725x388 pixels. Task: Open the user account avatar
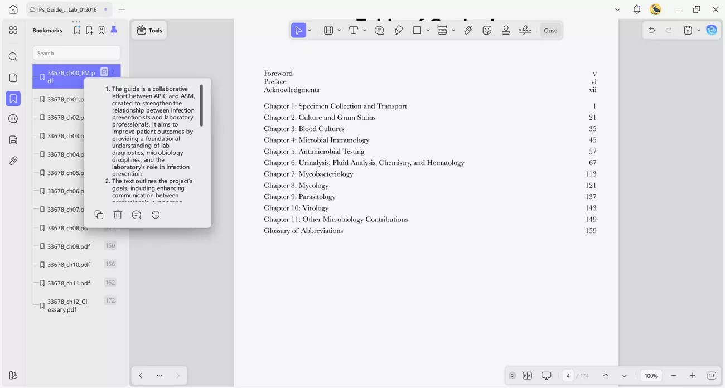(x=656, y=9)
